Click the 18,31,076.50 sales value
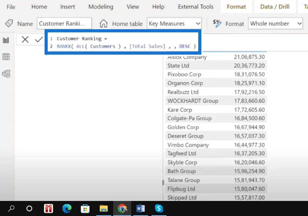 (249, 74)
